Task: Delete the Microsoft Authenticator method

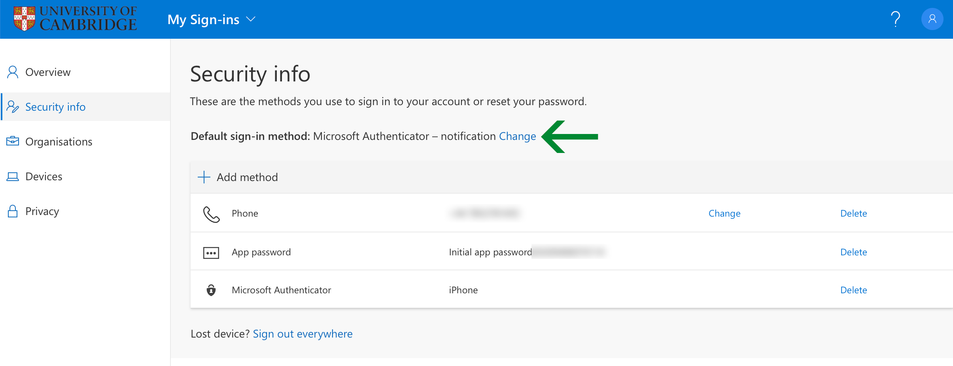Action: click(x=853, y=290)
